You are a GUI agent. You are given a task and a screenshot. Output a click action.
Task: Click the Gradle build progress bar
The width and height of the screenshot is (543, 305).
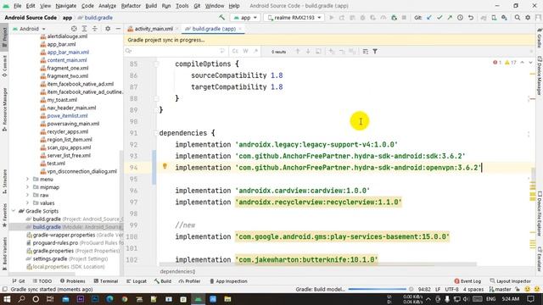pos(377,289)
